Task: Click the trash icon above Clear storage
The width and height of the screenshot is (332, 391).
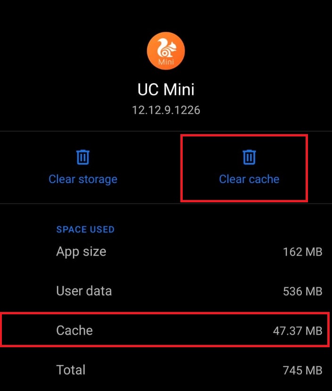Action: pyautogui.click(x=83, y=157)
